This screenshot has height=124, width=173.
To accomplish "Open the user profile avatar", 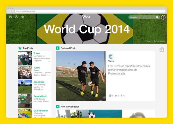I will 163,17.
